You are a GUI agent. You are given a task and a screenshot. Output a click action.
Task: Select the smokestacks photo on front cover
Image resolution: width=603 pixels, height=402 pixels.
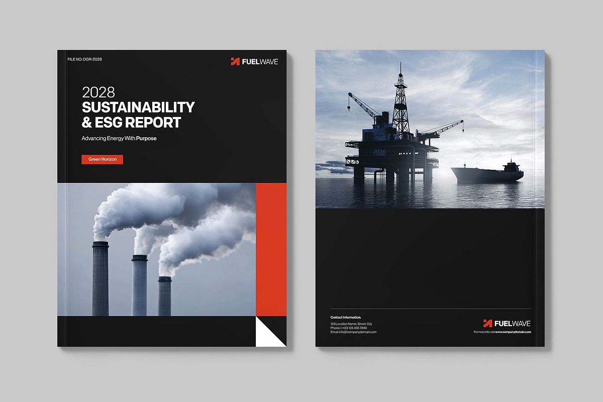156,249
